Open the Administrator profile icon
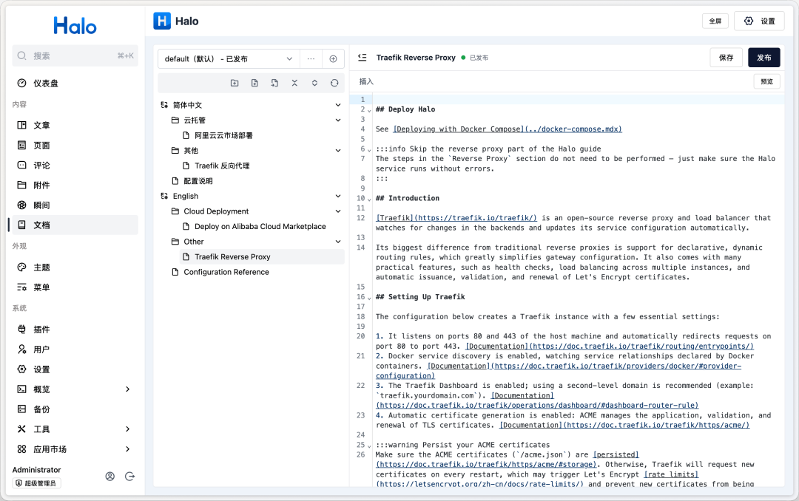This screenshot has width=799, height=501. pos(110,477)
